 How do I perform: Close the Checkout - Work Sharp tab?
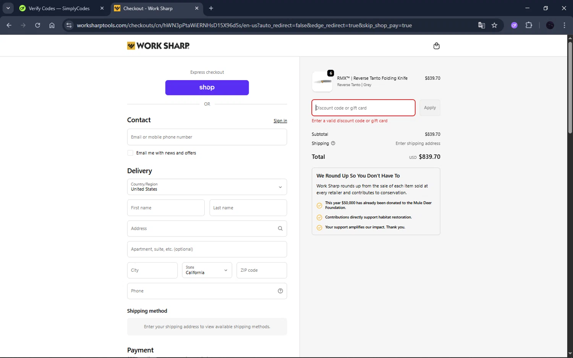point(197,8)
